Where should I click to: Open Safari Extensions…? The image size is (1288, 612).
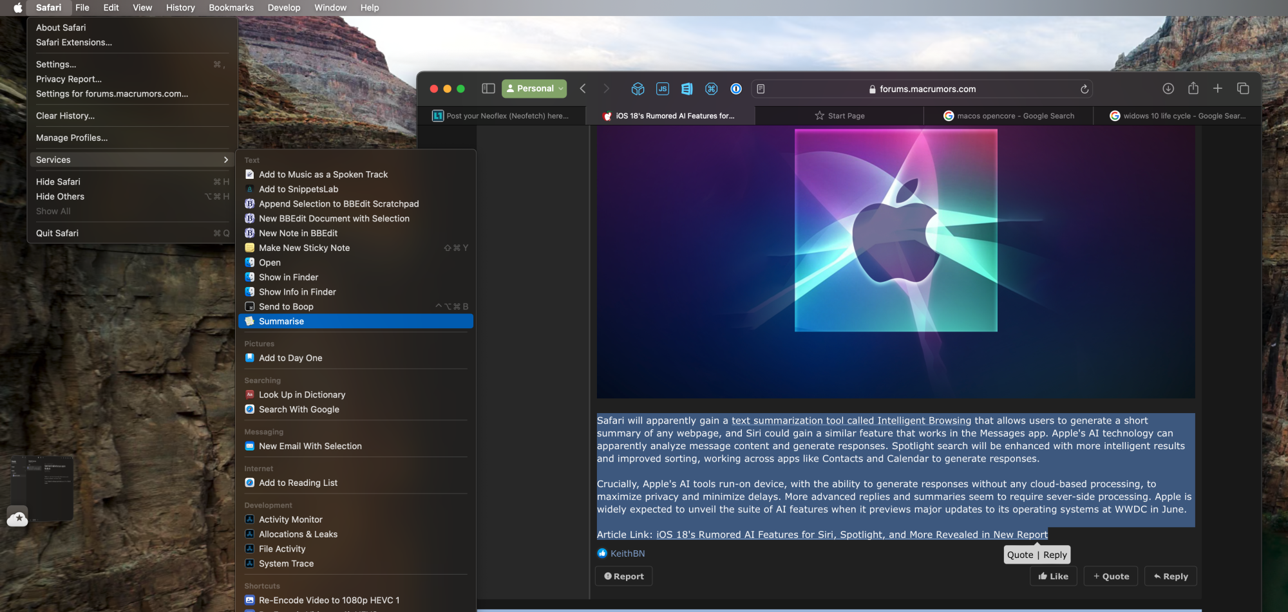click(132, 42)
